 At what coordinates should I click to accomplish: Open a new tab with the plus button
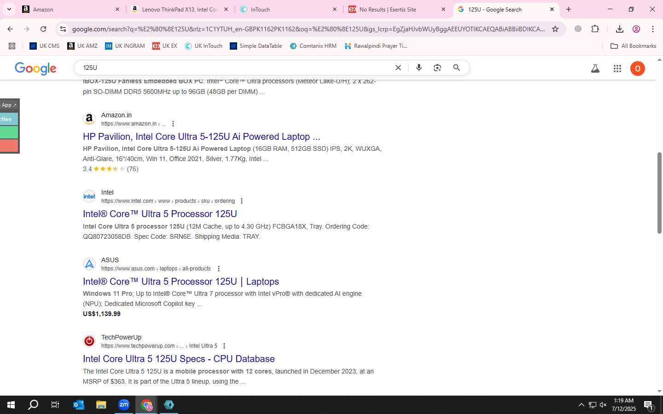click(x=569, y=9)
